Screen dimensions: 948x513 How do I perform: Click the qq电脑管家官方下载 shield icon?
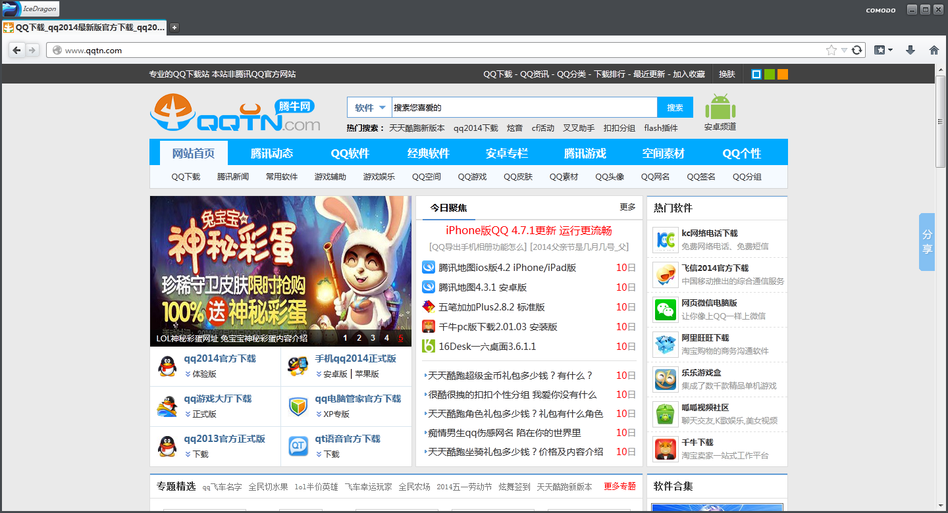pyautogui.click(x=298, y=406)
